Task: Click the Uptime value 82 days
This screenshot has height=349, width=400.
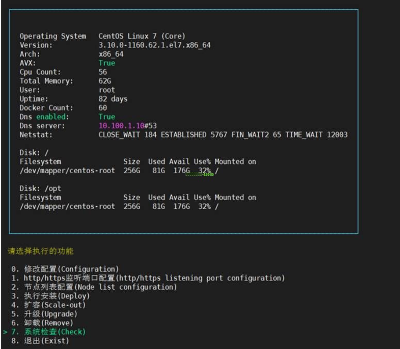Action: (113, 99)
